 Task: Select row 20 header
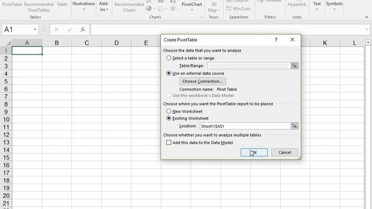pyautogui.click(x=6, y=196)
